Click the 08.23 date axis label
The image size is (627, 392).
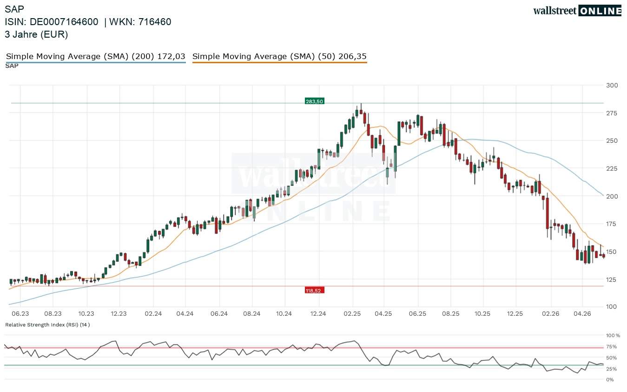click(x=53, y=314)
